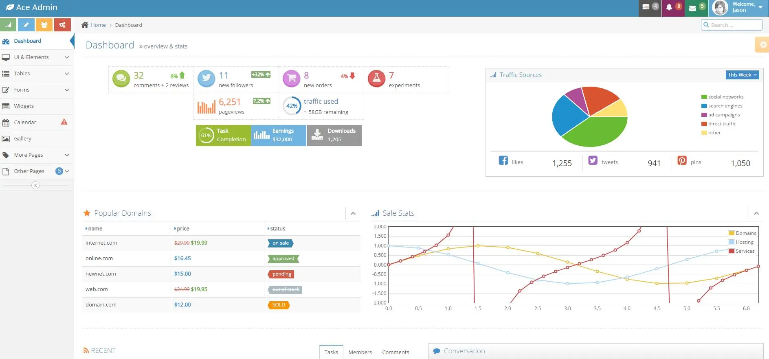Click the Pinterest pins icon
This screenshot has height=359, width=769.
click(x=682, y=160)
